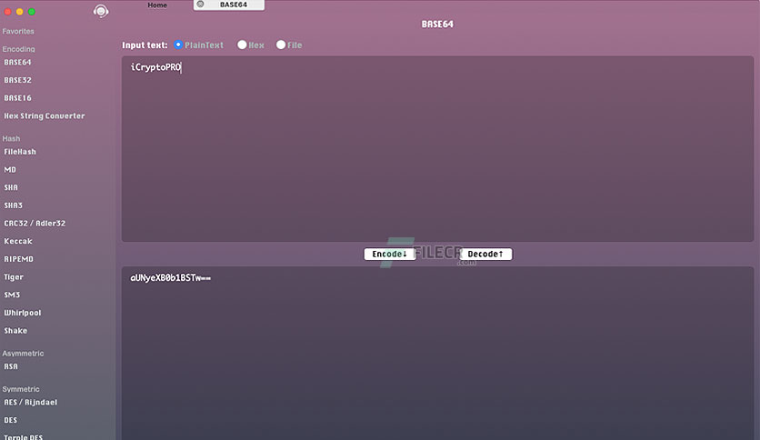The width and height of the screenshot is (760, 440).
Task: Select RSA under Asymmetric
Action: click(11, 366)
